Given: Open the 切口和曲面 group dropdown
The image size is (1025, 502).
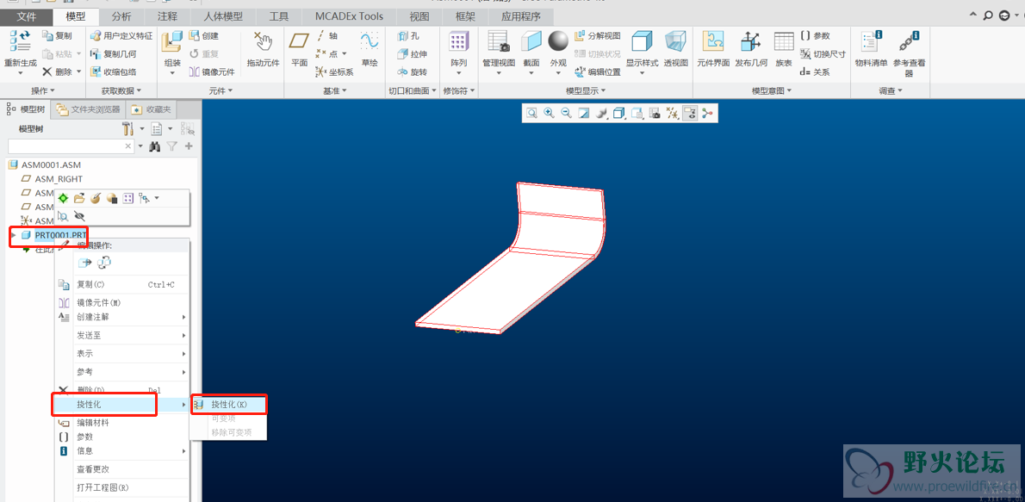Looking at the screenshot, I should coord(412,90).
